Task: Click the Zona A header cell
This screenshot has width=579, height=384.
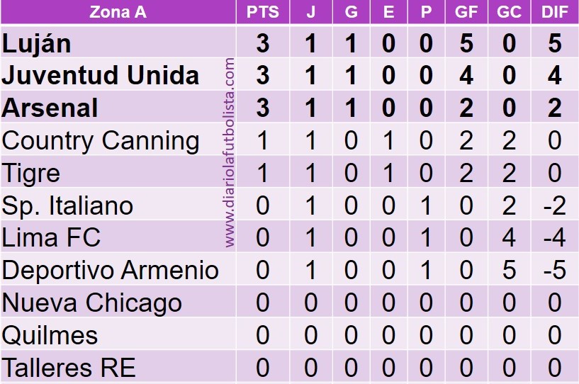Action: (118, 12)
